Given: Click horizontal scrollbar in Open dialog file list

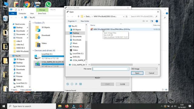Looking at the screenshot, I should 112,64.
